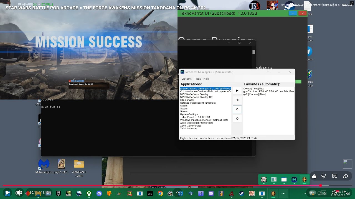Open the Xbox app from the taskbar
Screen dimensions: 355x199
(x=89, y=193)
